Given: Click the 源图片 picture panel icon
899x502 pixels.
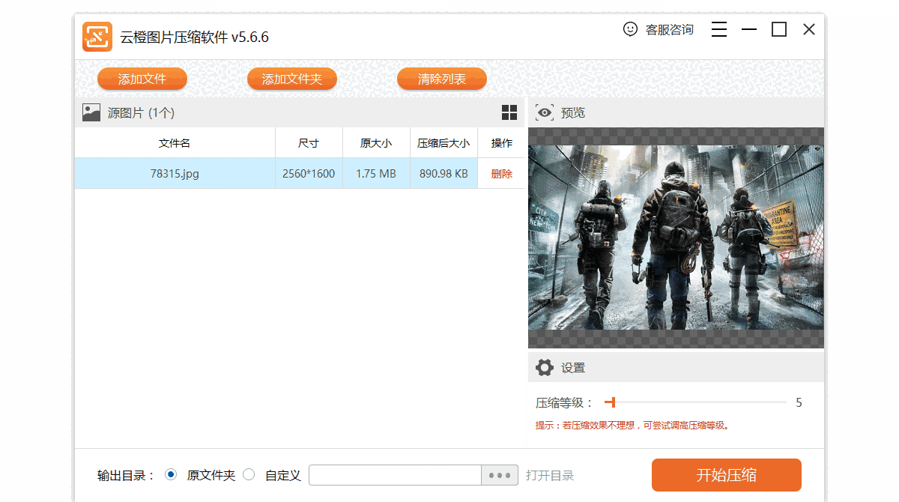Looking at the screenshot, I should point(91,112).
